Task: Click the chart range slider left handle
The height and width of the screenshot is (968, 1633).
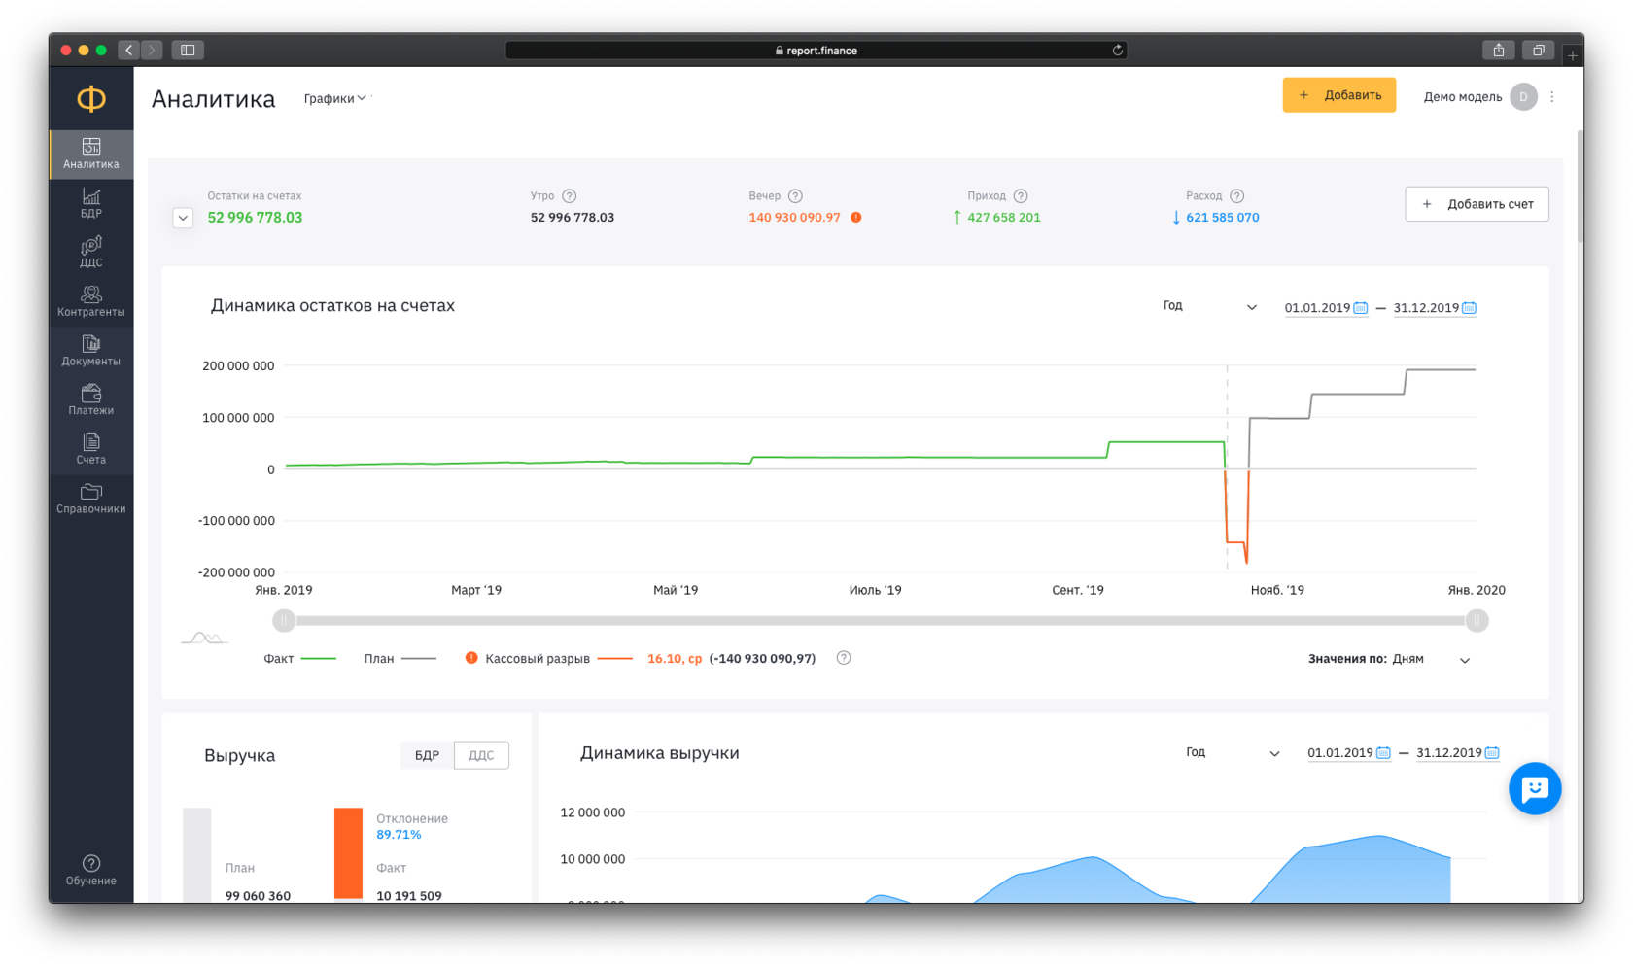Action: pos(284,620)
